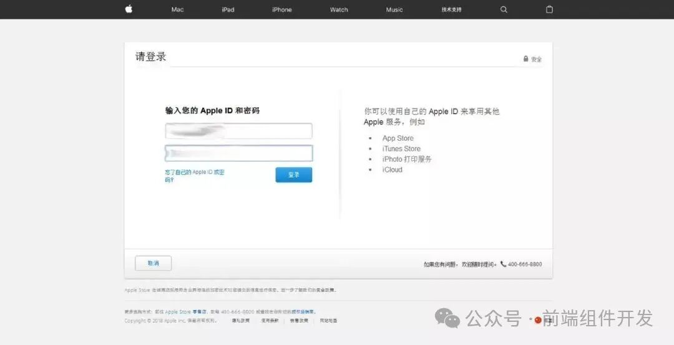This screenshot has height=345, width=674.
Task: Click the blue 登录 sign-in button
Action: point(294,174)
